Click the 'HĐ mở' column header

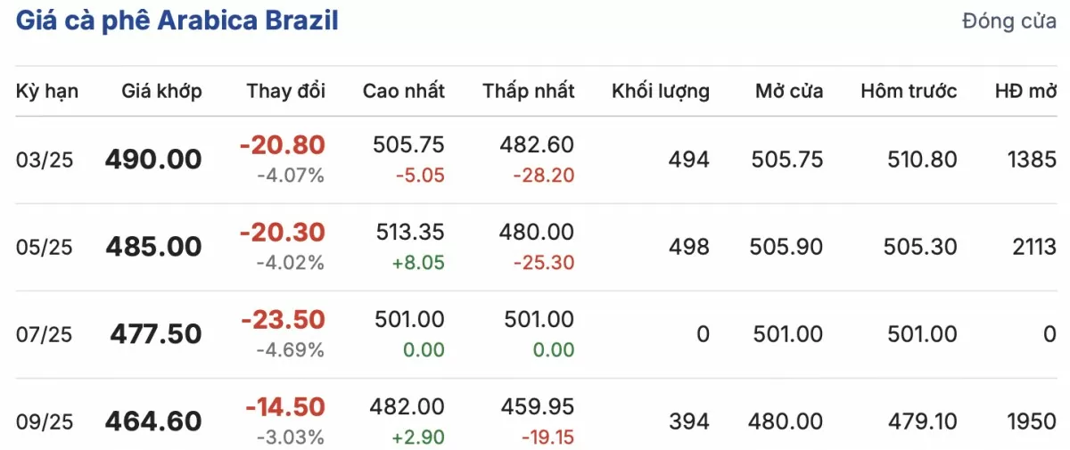coord(1025,91)
